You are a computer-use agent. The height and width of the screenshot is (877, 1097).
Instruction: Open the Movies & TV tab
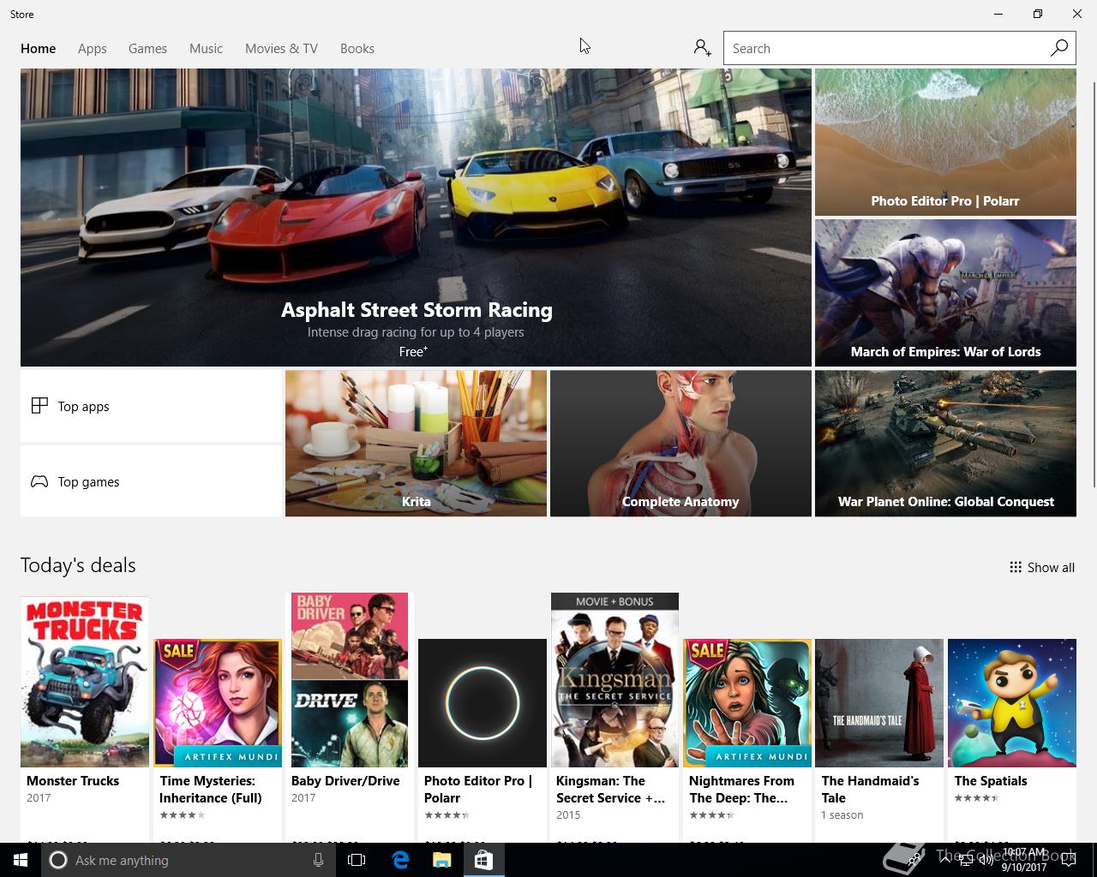[x=281, y=49]
